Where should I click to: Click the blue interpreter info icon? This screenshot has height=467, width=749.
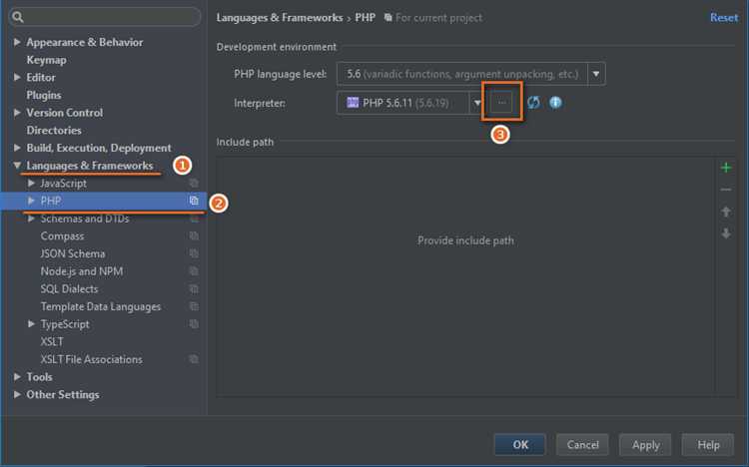[555, 102]
